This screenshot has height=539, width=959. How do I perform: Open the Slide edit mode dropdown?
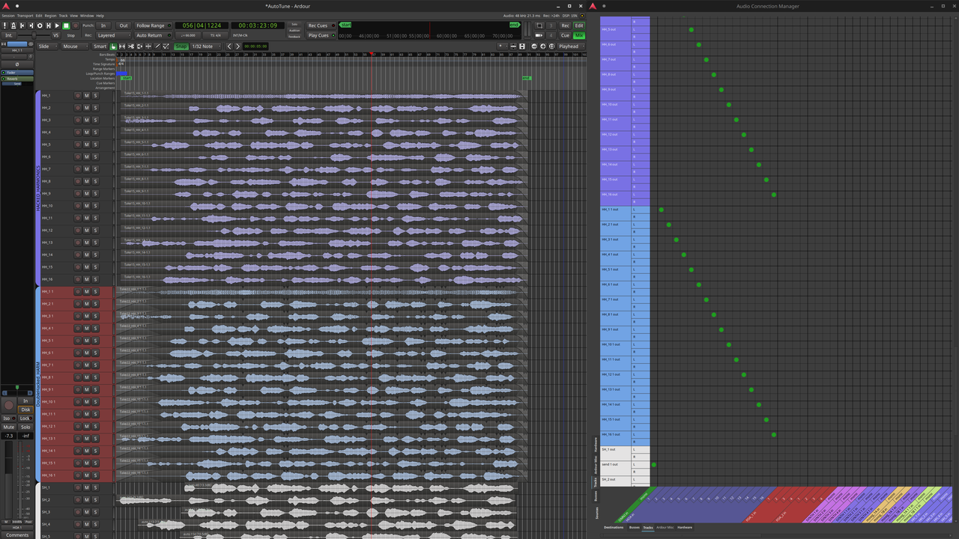pyautogui.click(x=46, y=46)
